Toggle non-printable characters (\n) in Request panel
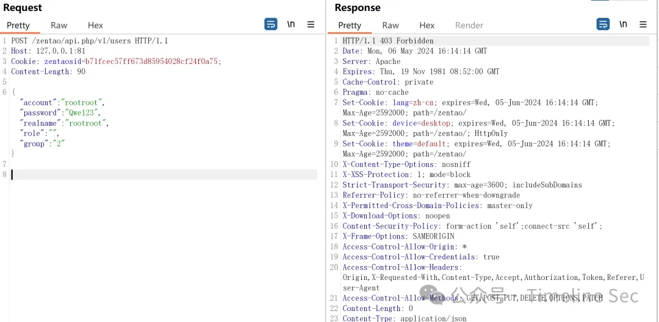 point(291,24)
